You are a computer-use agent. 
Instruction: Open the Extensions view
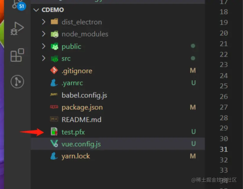[x=17, y=55]
